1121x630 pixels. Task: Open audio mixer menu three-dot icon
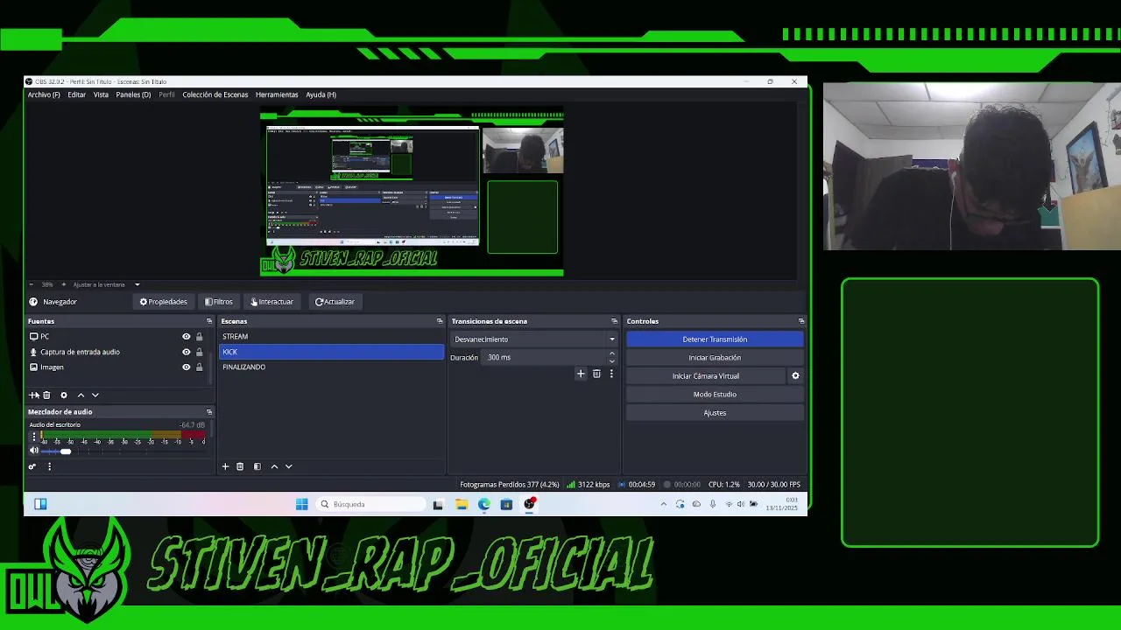49,466
